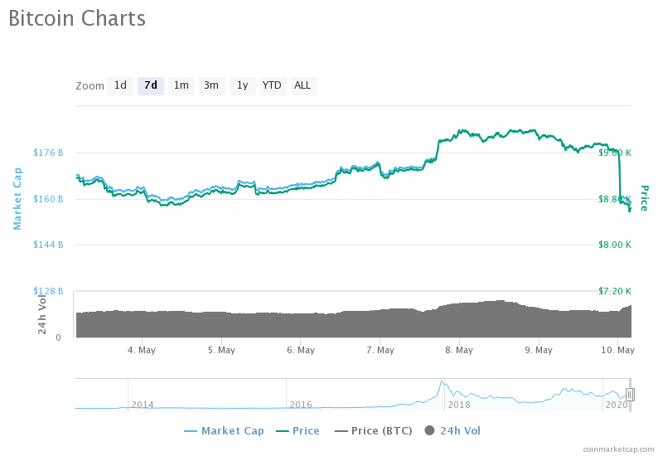Click the sharp price drop on 10 May

click(x=620, y=176)
